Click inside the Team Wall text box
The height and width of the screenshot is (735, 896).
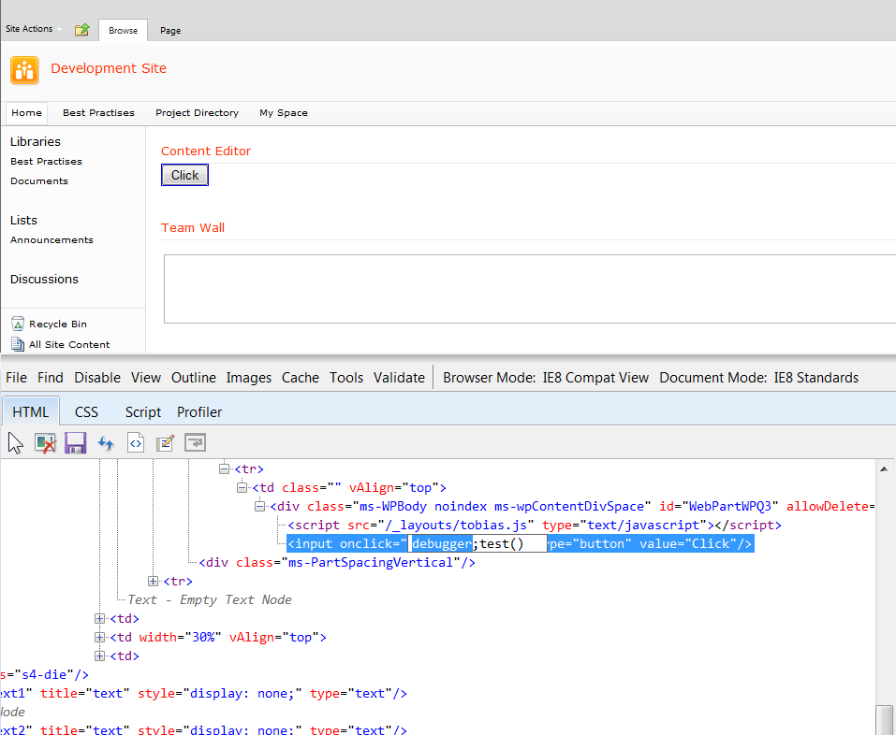[530, 289]
